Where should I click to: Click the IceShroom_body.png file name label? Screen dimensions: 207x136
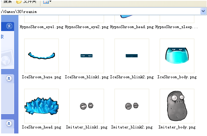coord(177,77)
